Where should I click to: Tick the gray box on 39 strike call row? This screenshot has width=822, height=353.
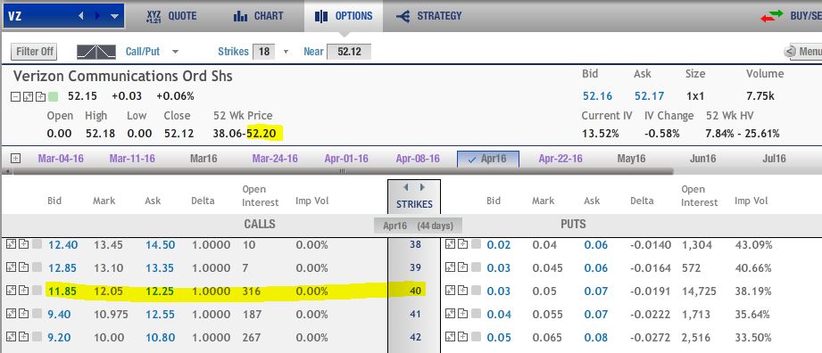(37, 267)
